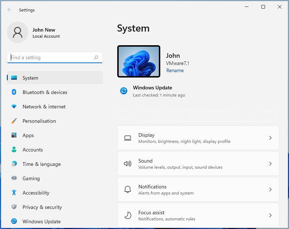
Task: Maximize the Settings window
Action: [x=263, y=7]
